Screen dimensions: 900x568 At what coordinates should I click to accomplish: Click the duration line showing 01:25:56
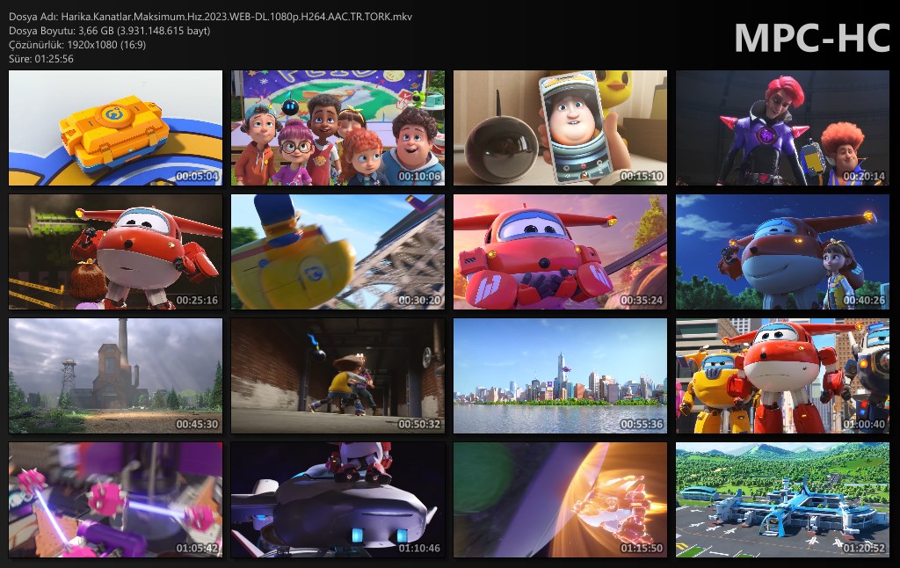pos(40,59)
